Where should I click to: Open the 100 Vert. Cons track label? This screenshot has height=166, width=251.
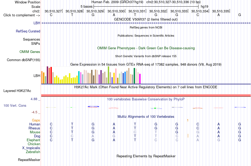(x=15, y=105)
